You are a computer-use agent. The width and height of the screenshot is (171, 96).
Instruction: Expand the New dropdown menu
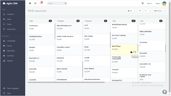click(x=150, y=3)
